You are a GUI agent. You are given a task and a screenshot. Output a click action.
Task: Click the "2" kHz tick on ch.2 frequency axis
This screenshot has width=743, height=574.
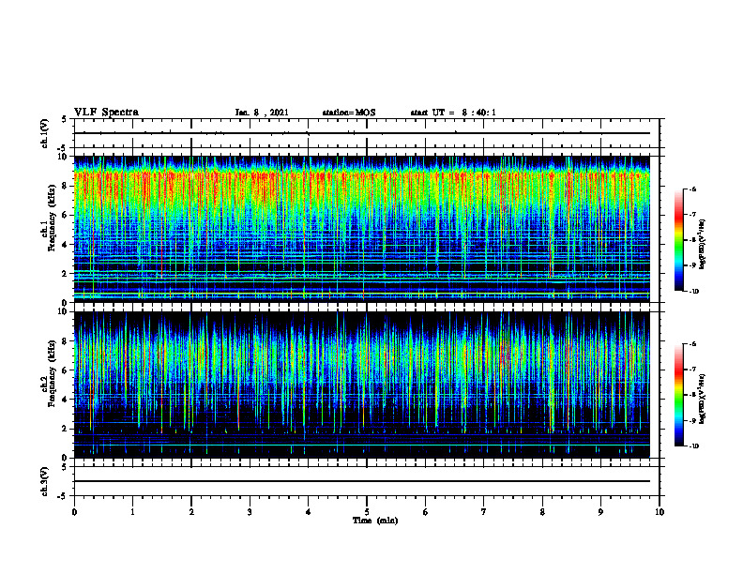[x=66, y=429]
